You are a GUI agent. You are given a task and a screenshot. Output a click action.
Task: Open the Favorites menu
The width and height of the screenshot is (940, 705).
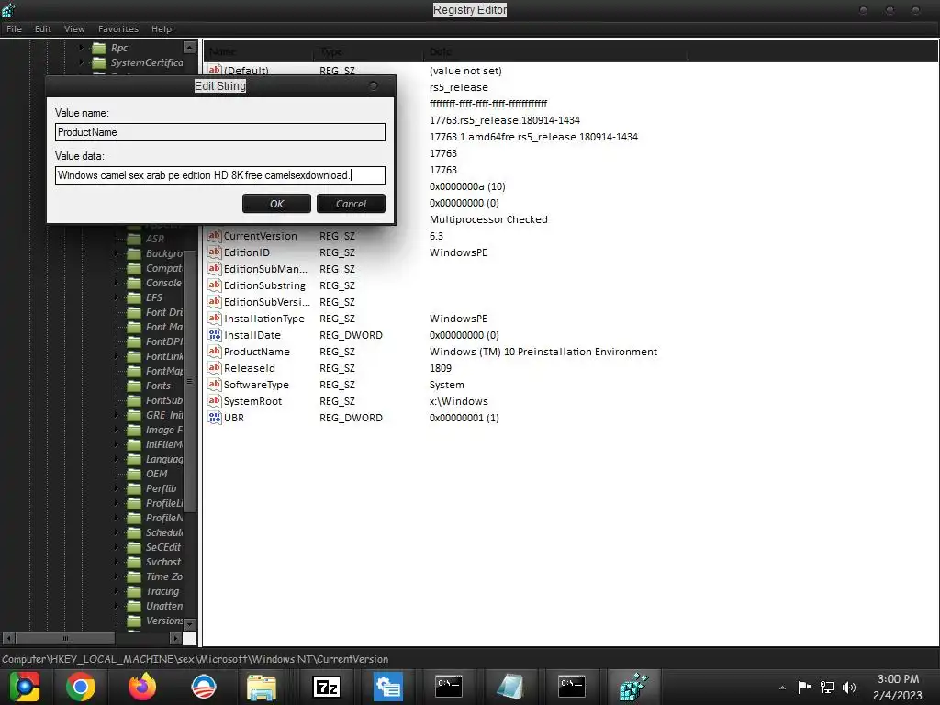pos(118,28)
